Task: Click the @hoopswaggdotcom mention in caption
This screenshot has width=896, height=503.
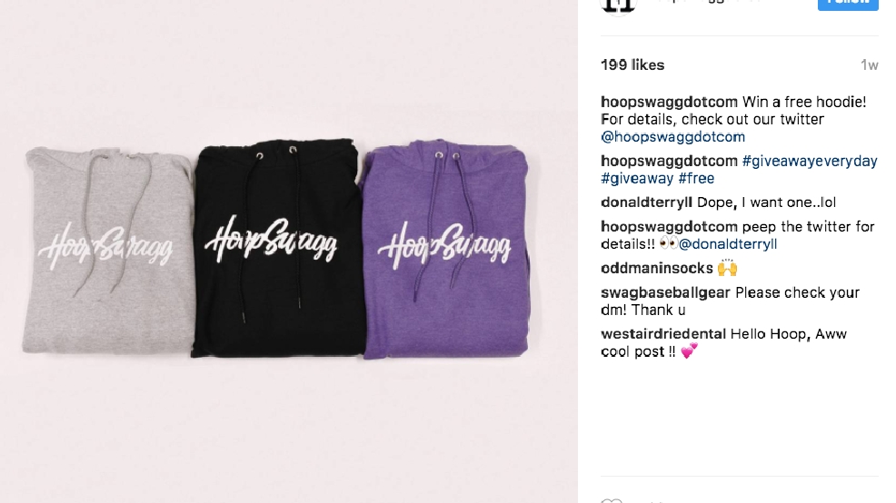Action: 672,137
